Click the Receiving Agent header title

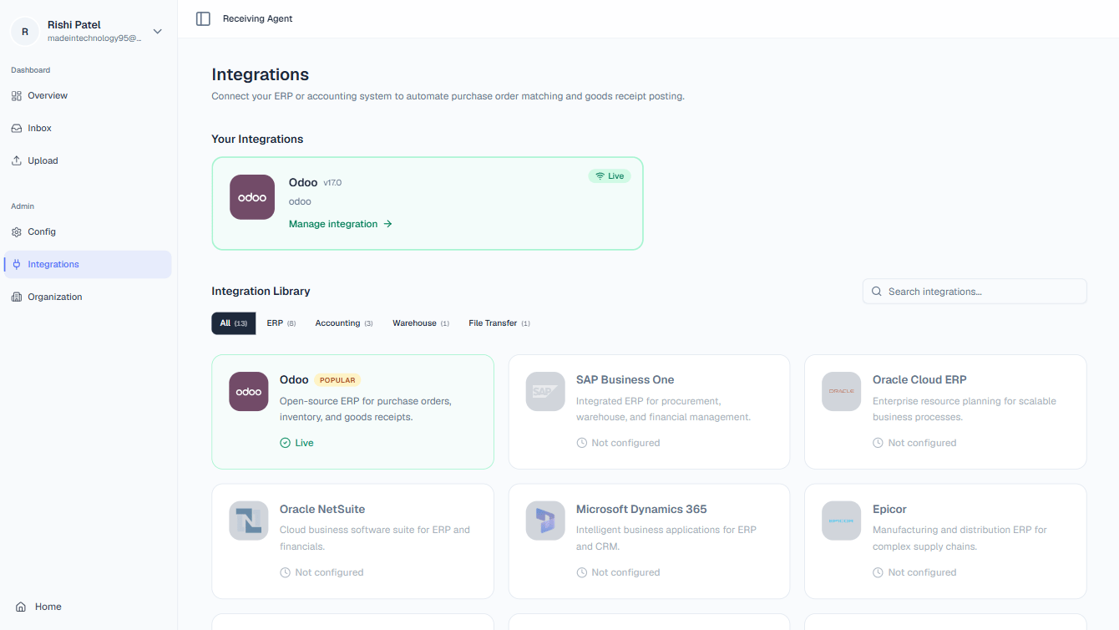tap(258, 18)
